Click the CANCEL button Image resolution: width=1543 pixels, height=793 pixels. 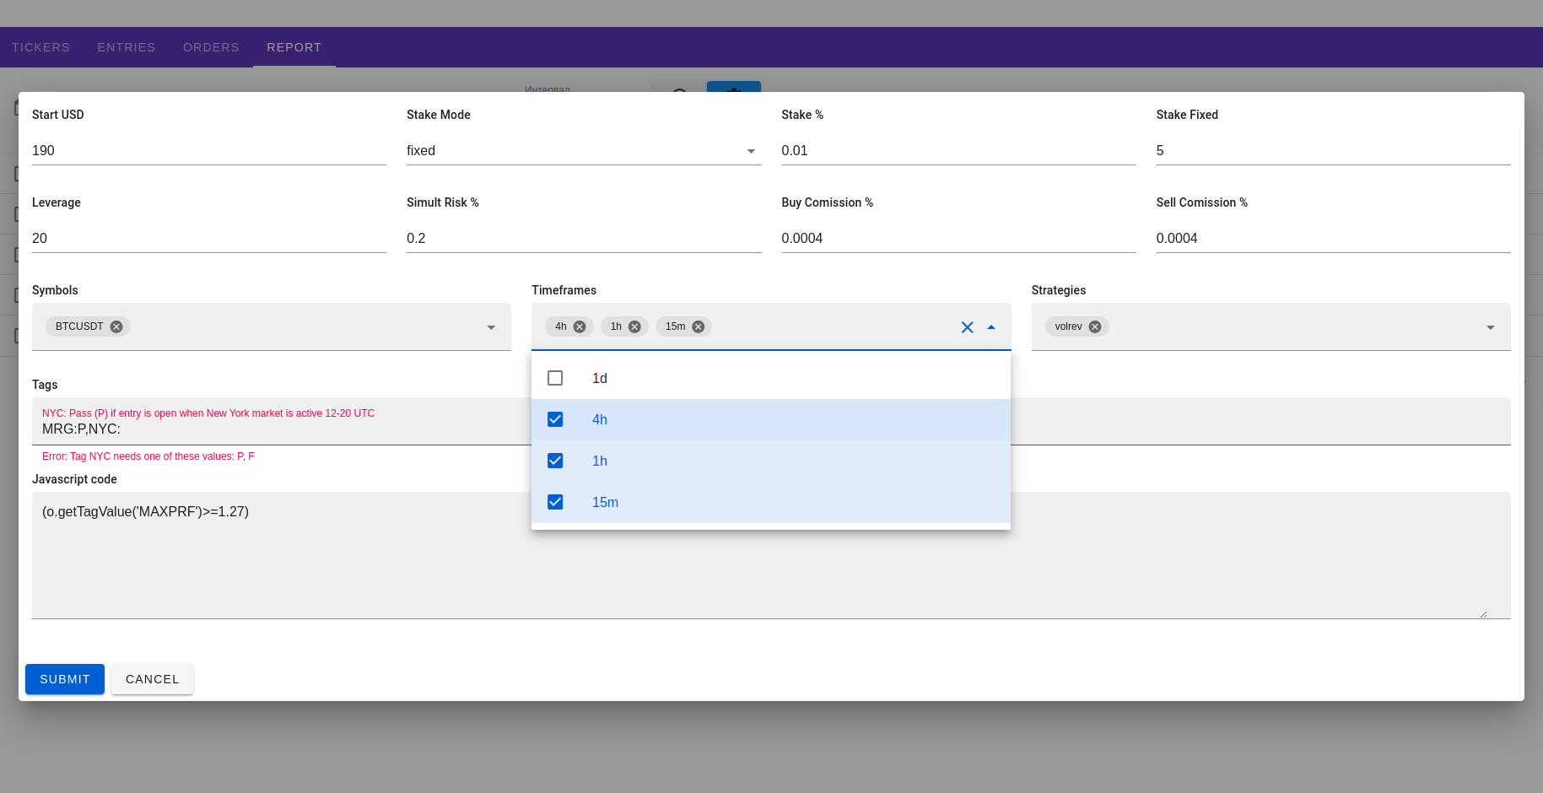[x=152, y=679]
